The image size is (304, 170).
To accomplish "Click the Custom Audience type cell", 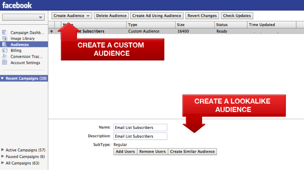I will [144, 31].
